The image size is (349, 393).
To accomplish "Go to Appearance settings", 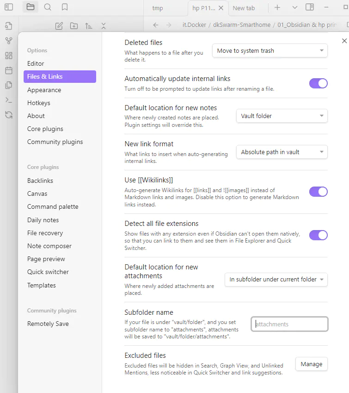I will coord(44,90).
